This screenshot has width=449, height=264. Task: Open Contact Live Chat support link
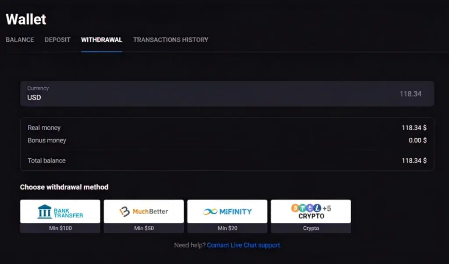pos(243,245)
